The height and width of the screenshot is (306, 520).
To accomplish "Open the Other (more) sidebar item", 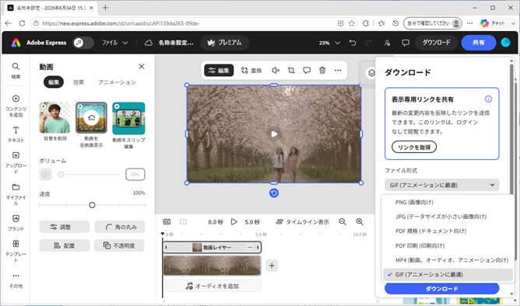I will 16,280.
